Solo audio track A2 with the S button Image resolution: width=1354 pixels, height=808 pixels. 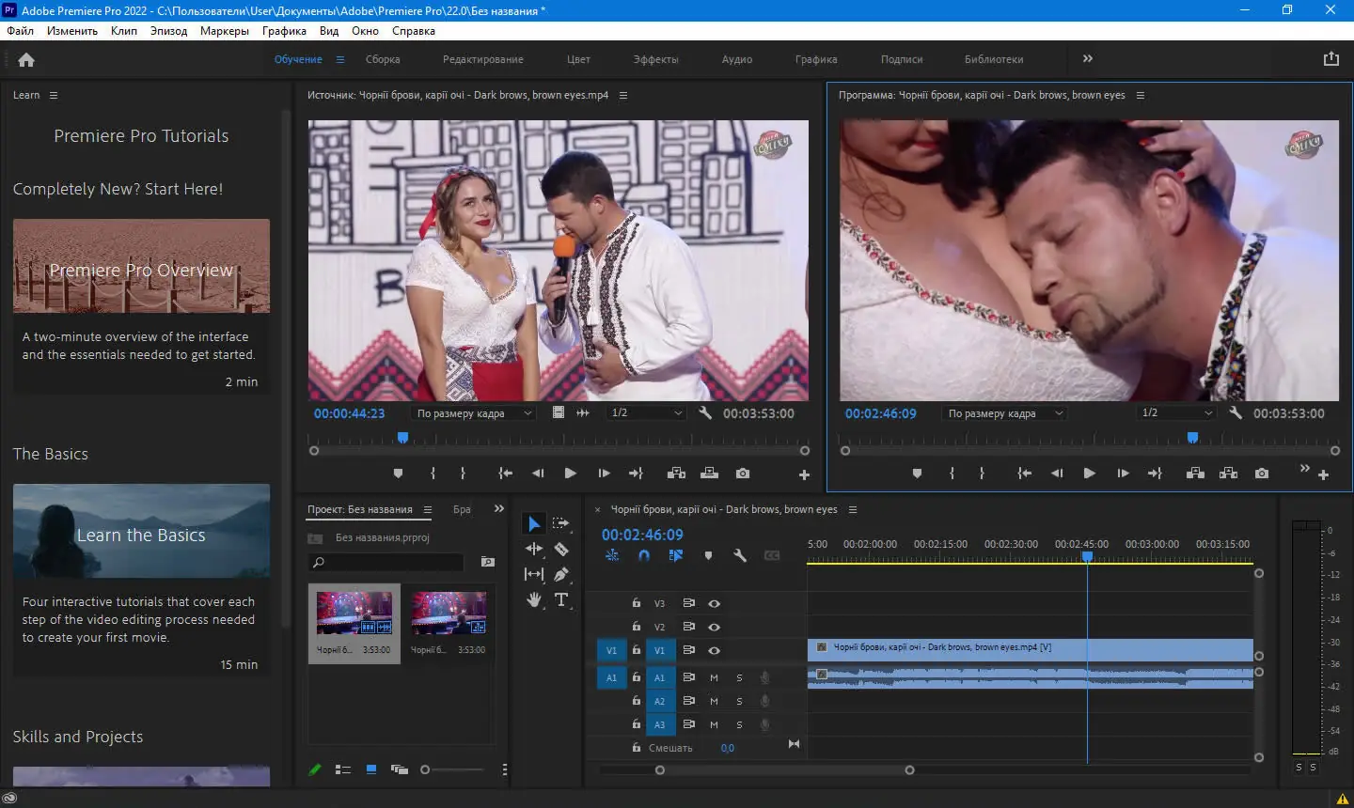point(739,701)
